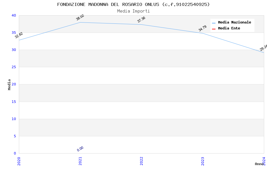
Task: Click the 2021 x-axis year label
Action: 80,161
